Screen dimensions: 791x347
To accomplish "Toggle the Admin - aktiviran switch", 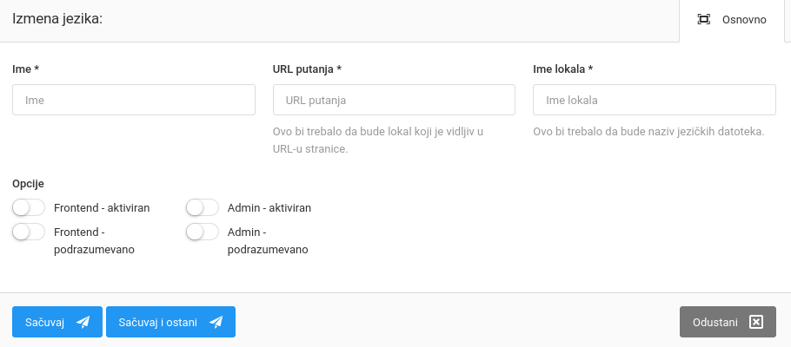I will (202, 207).
